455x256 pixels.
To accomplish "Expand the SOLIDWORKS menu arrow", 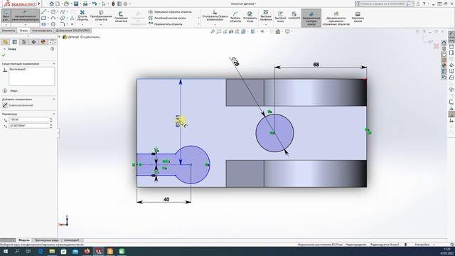I will 39,4.
